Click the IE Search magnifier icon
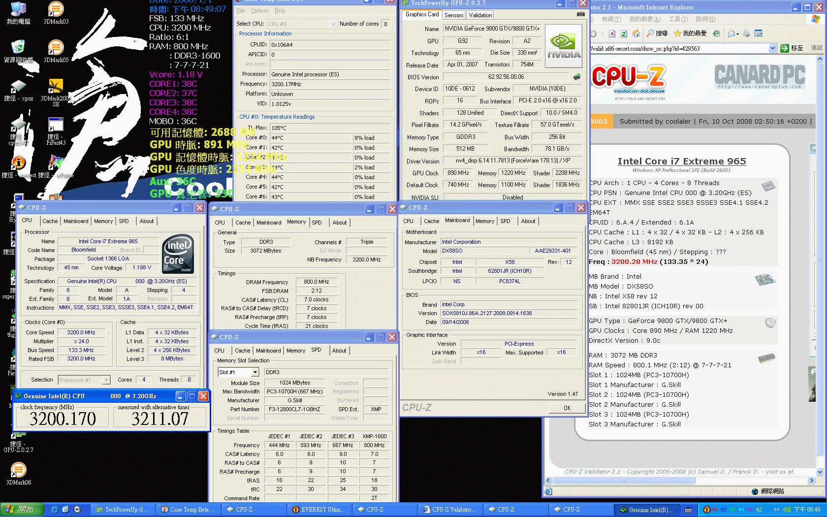827x517 pixels. tap(657, 33)
